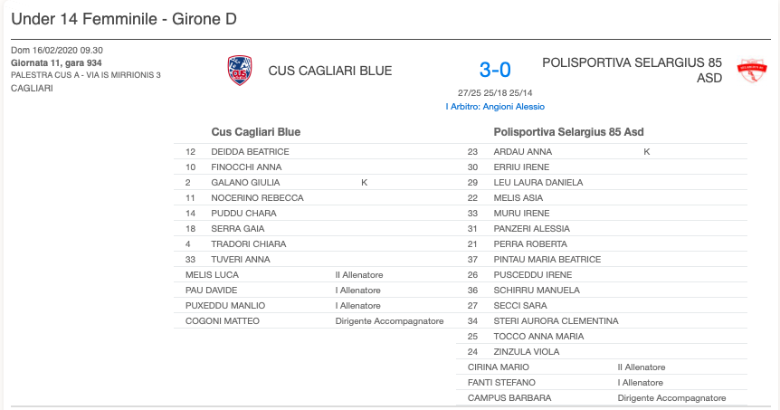Click the set scores 27/25 25/18 25/14
Viewport: 780px width, 410px height.
pos(495,93)
